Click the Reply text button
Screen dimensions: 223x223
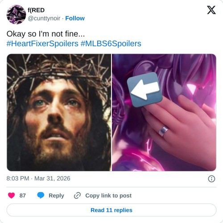click(56, 195)
